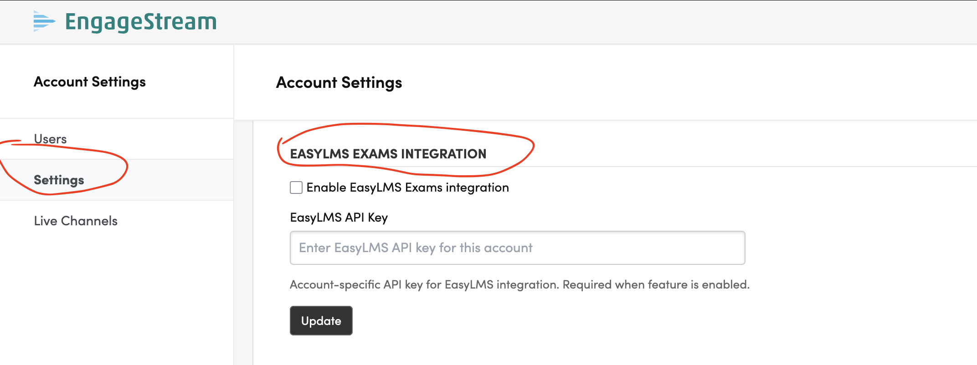
Task: Click blank content area below the Update button
Action: click(x=592, y=351)
